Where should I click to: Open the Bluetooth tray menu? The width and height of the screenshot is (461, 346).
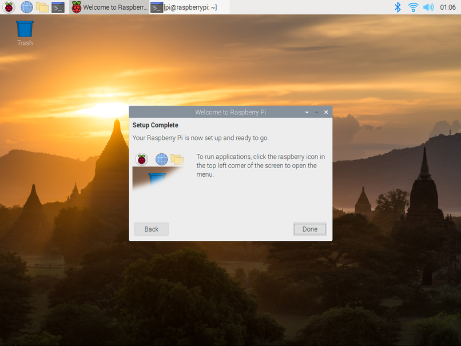398,7
